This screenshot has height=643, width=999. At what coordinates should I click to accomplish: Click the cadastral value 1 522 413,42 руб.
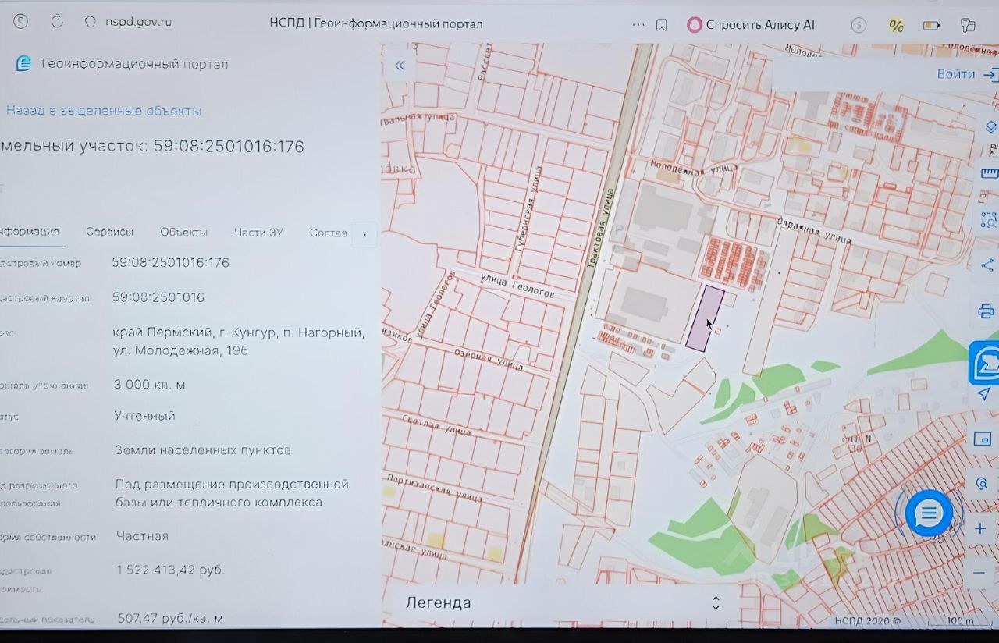point(171,570)
